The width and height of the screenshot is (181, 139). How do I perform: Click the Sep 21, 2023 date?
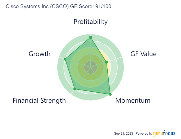[x=123, y=134]
